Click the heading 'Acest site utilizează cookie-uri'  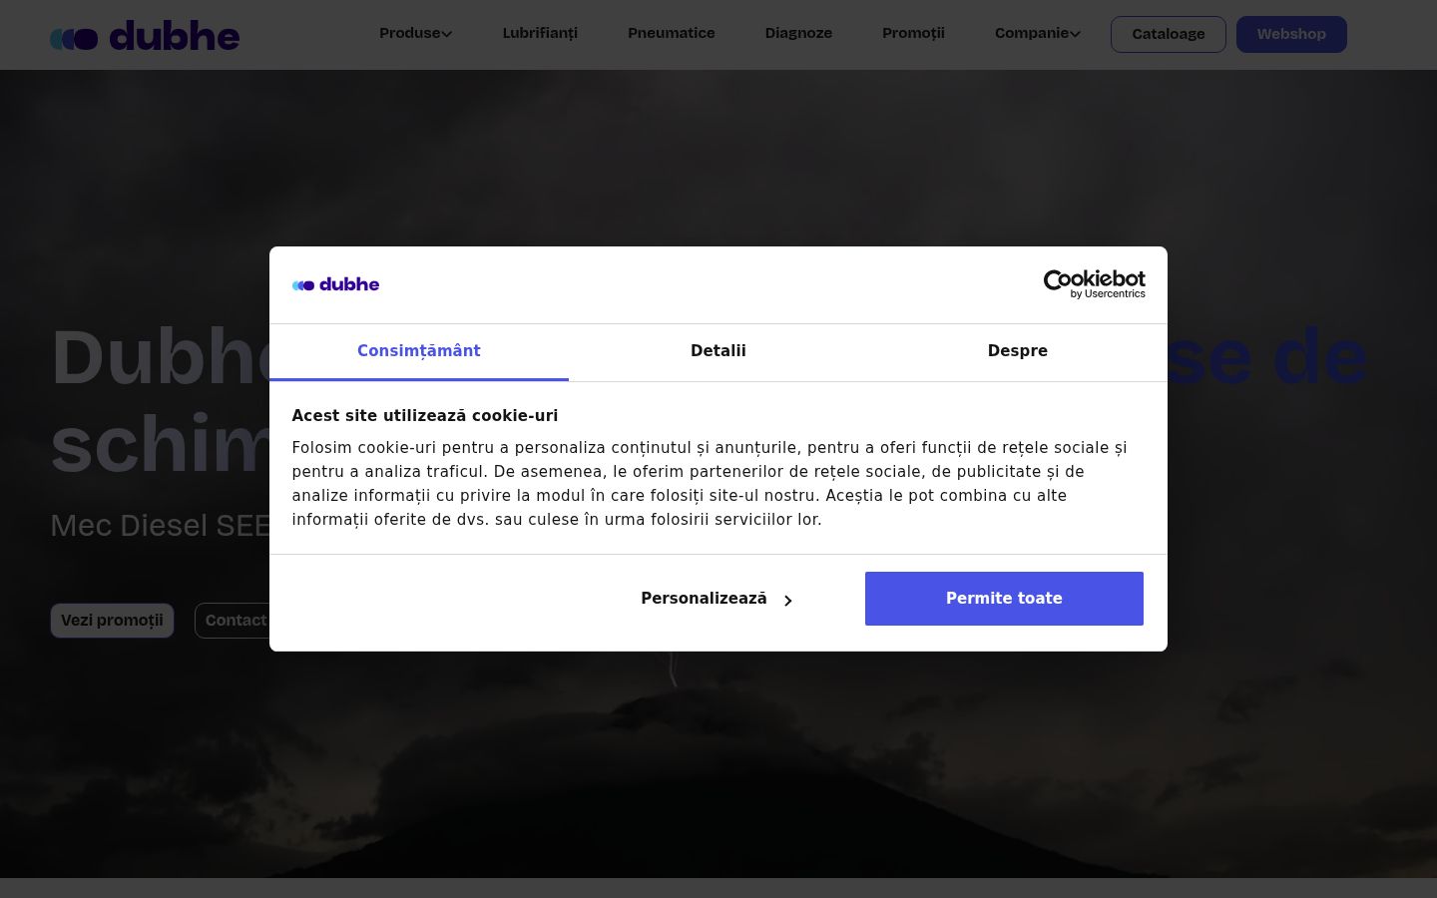[x=425, y=416]
